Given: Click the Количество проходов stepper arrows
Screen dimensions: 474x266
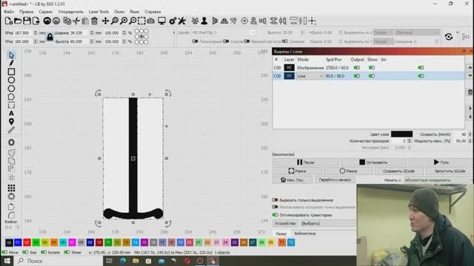Looking at the screenshot, I should click(410, 141).
